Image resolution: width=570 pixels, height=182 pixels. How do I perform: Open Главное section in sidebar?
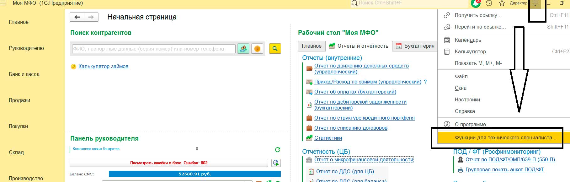19,22
